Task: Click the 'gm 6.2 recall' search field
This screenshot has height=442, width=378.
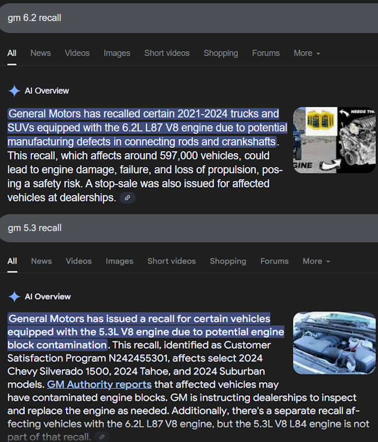Action: tap(189, 18)
